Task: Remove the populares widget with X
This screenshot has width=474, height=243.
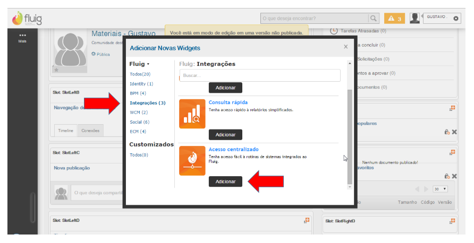Action: click(454, 132)
